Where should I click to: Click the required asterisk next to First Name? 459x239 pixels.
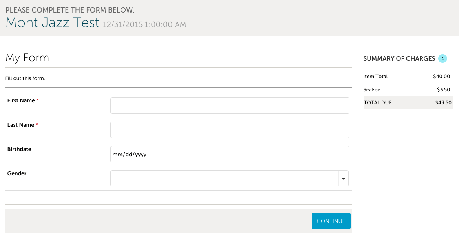point(37,99)
